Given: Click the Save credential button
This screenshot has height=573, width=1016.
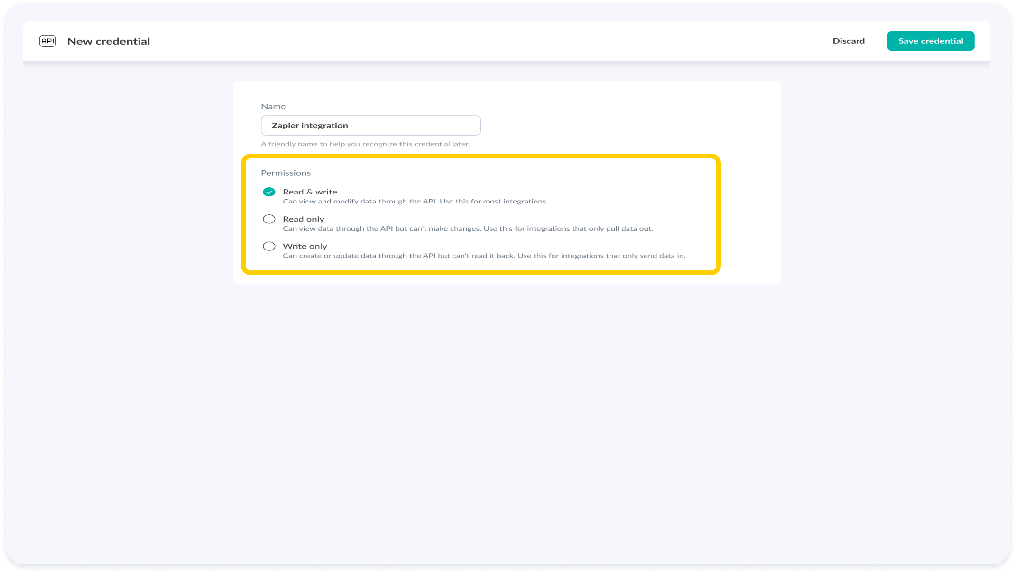Looking at the screenshot, I should (x=931, y=41).
